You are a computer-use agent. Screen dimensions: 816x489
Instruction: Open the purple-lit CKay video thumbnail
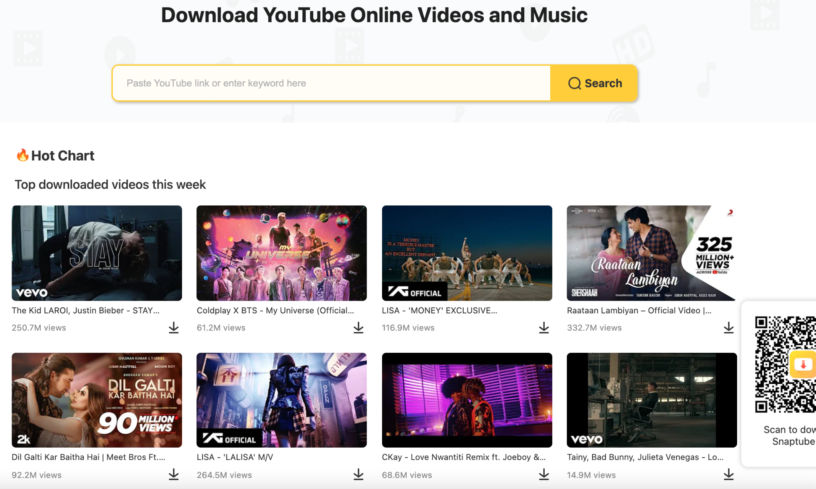[467, 400]
